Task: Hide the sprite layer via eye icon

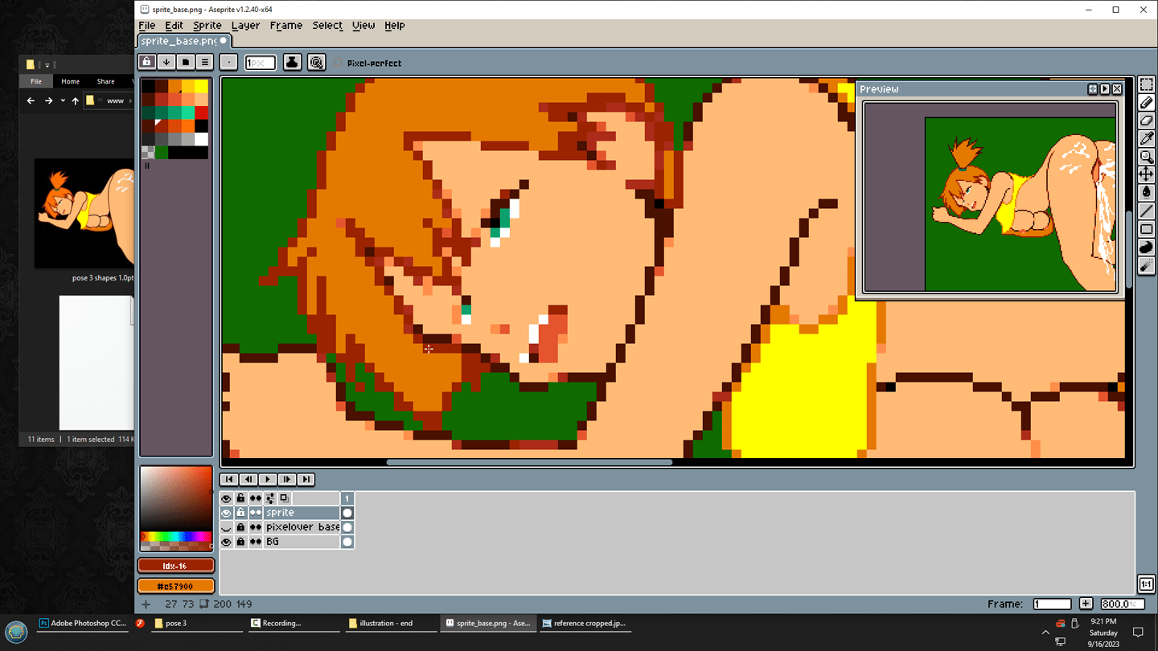Action: pos(226,513)
